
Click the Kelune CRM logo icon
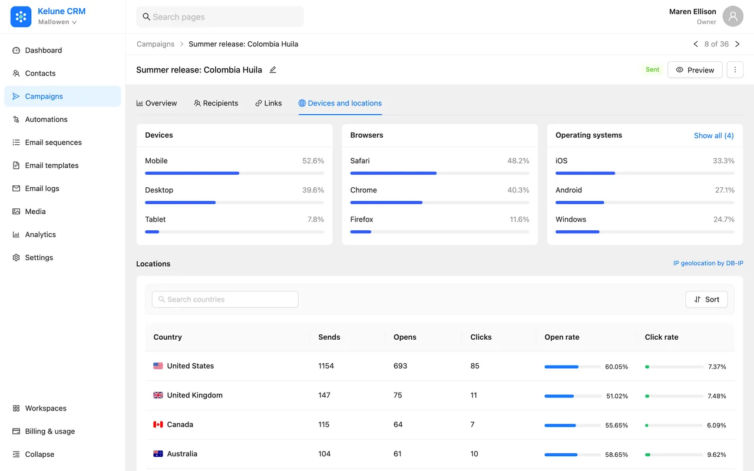click(x=21, y=17)
